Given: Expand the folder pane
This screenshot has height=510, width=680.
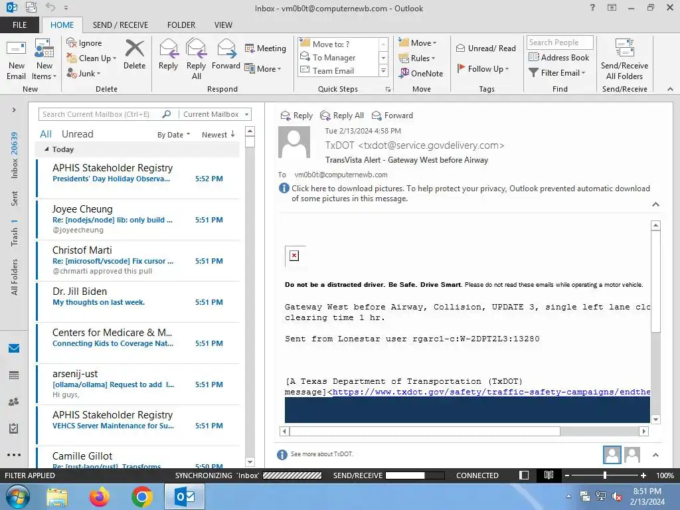Looking at the screenshot, I should tap(14, 110).
